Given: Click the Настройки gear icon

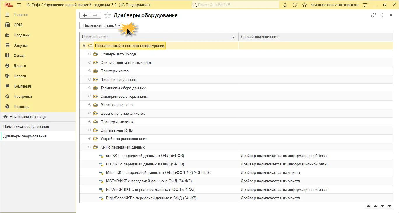Looking at the screenshot, I should 7,96.
